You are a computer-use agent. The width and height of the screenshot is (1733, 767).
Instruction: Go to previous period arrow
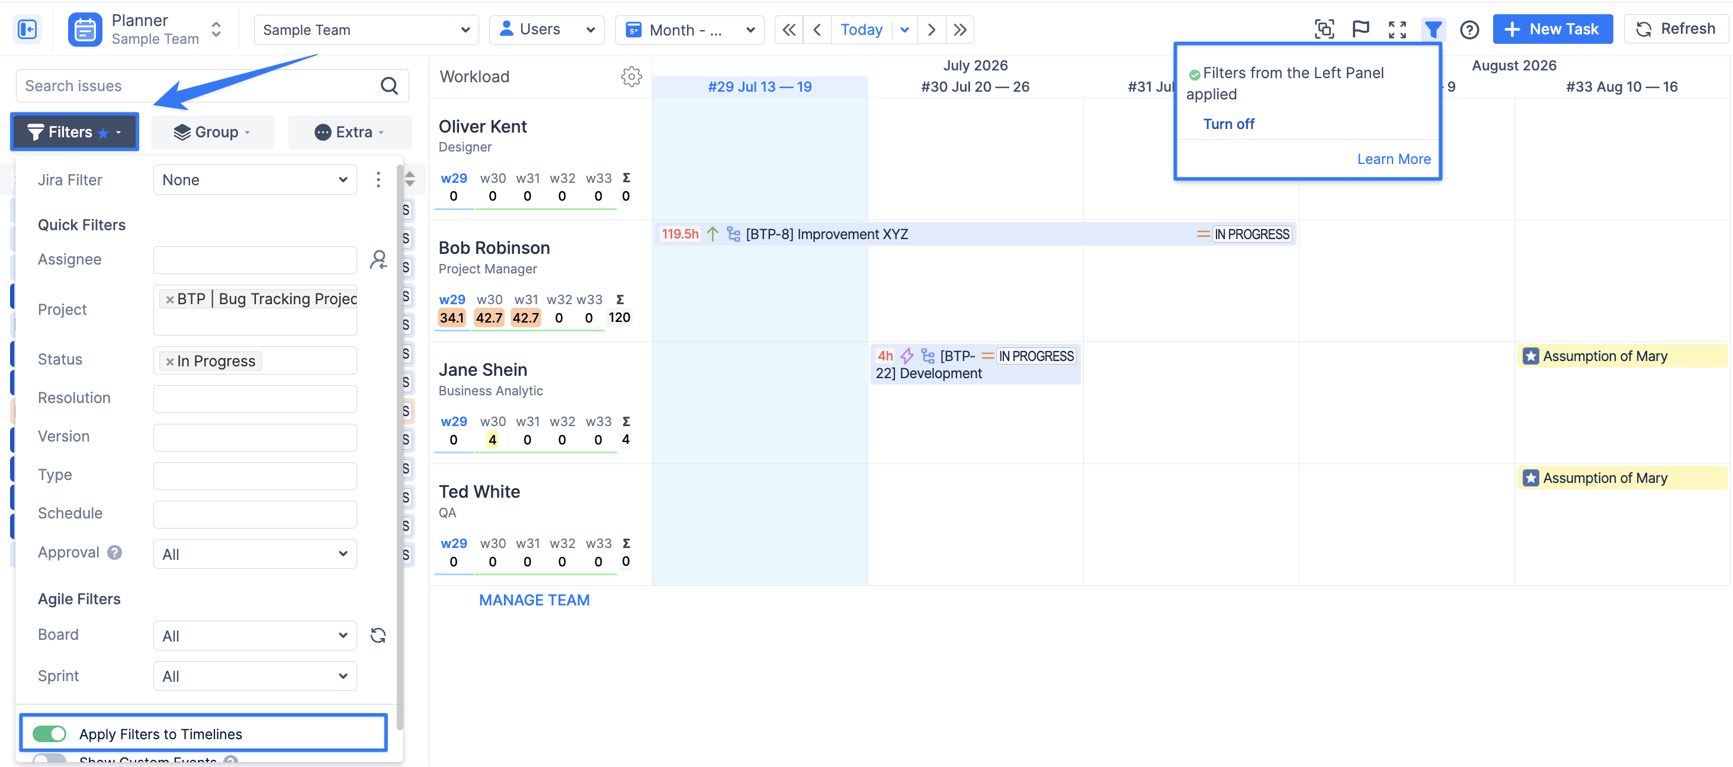coord(817,30)
